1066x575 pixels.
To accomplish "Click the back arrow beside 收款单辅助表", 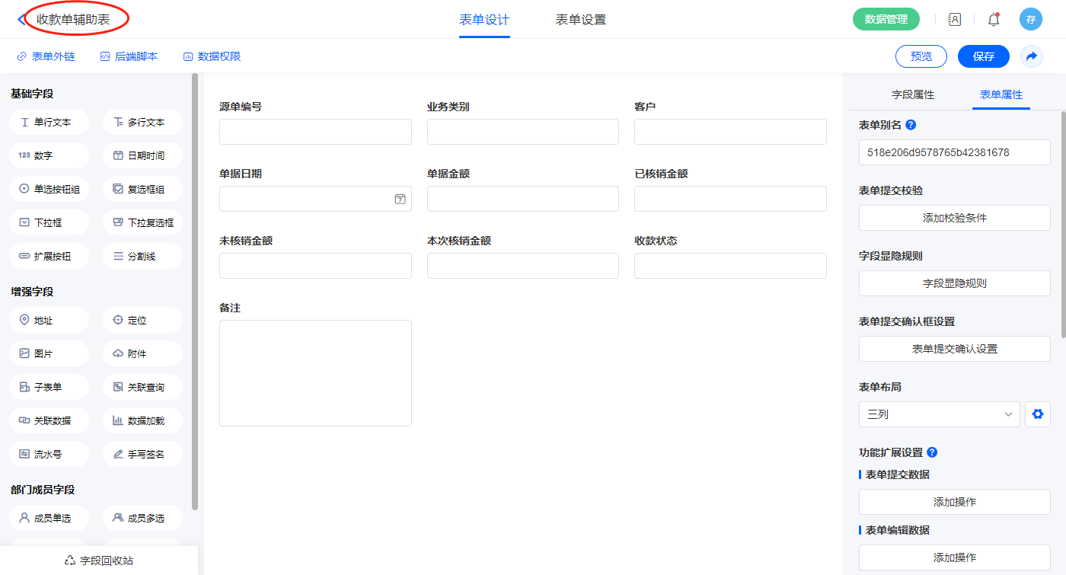I will coord(21,20).
